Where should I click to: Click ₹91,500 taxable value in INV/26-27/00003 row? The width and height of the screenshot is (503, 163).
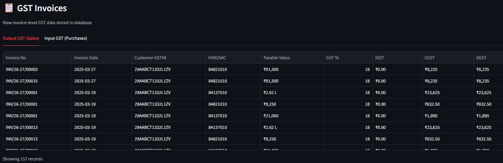pyautogui.click(x=292, y=69)
